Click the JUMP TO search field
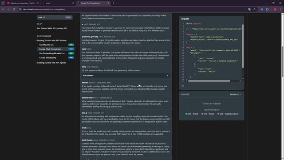 55,17
